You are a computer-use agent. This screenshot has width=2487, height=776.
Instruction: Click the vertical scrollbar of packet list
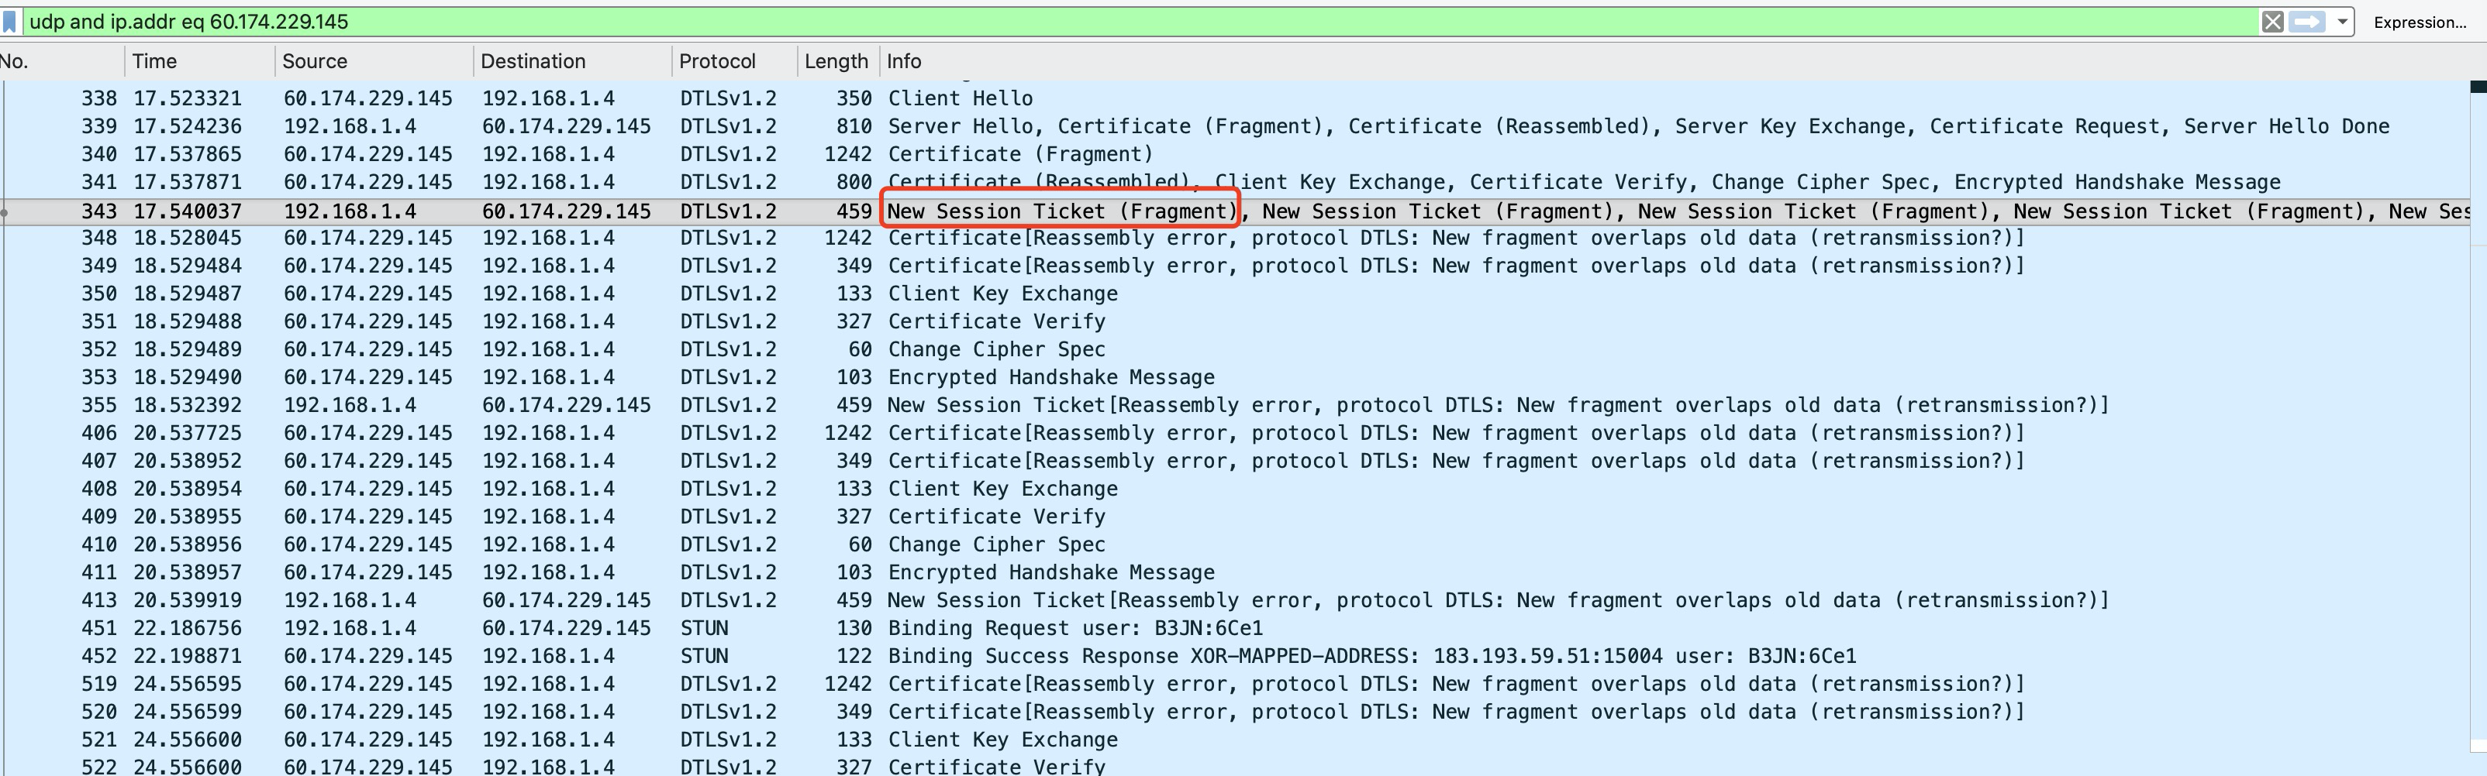[x=2478, y=417]
